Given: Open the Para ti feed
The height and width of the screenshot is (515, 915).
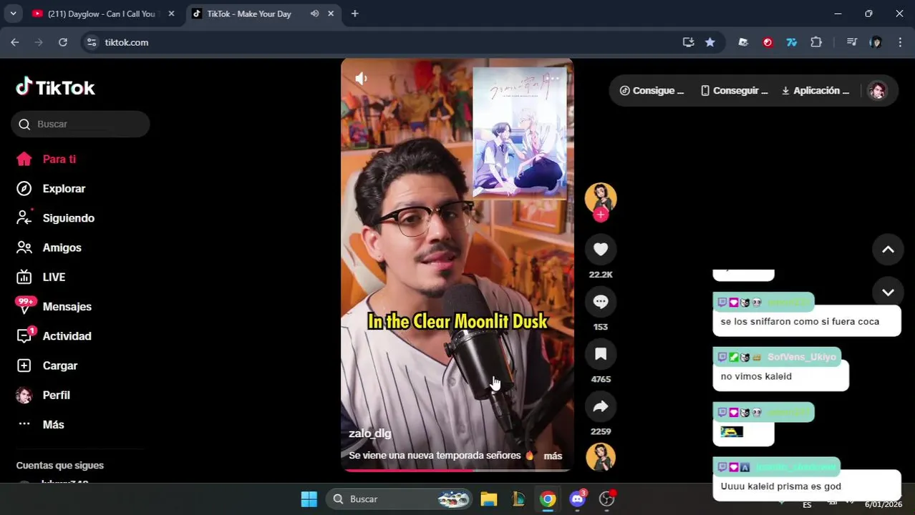Looking at the screenshot, I should coord(46,159).
